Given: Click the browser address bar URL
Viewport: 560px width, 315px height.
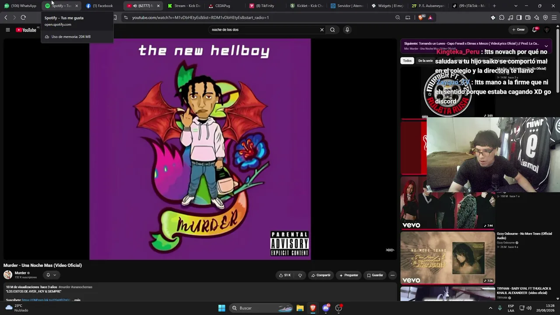Looking at the screenshot, I should (x=200, y=17).
